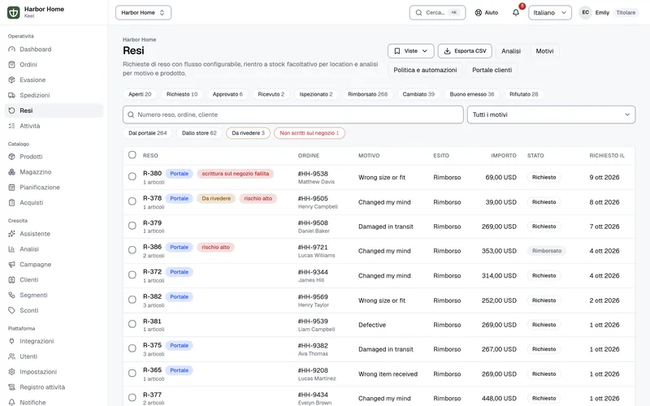
Task: Filter by Richiesto 10 status tab
Action: (182, 94)
